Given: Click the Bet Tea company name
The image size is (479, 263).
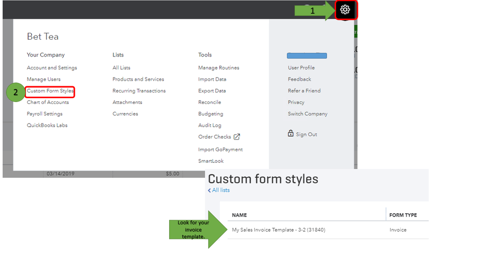Looking at the screenshot, I should 43,36.
